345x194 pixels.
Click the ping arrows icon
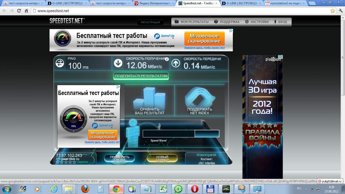click(60, 63)
